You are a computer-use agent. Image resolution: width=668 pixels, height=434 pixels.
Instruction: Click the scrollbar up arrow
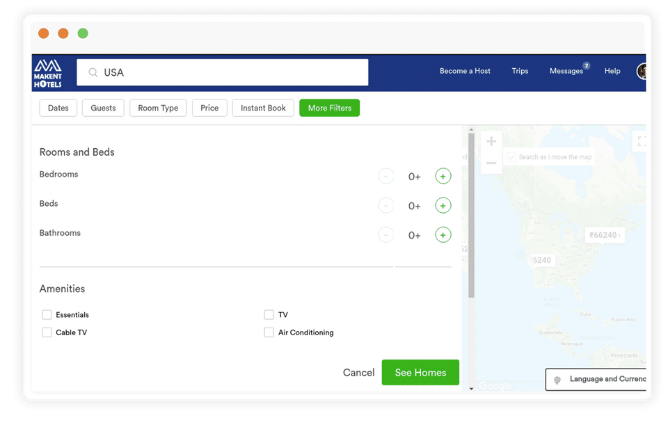click(x=471, y=129)
